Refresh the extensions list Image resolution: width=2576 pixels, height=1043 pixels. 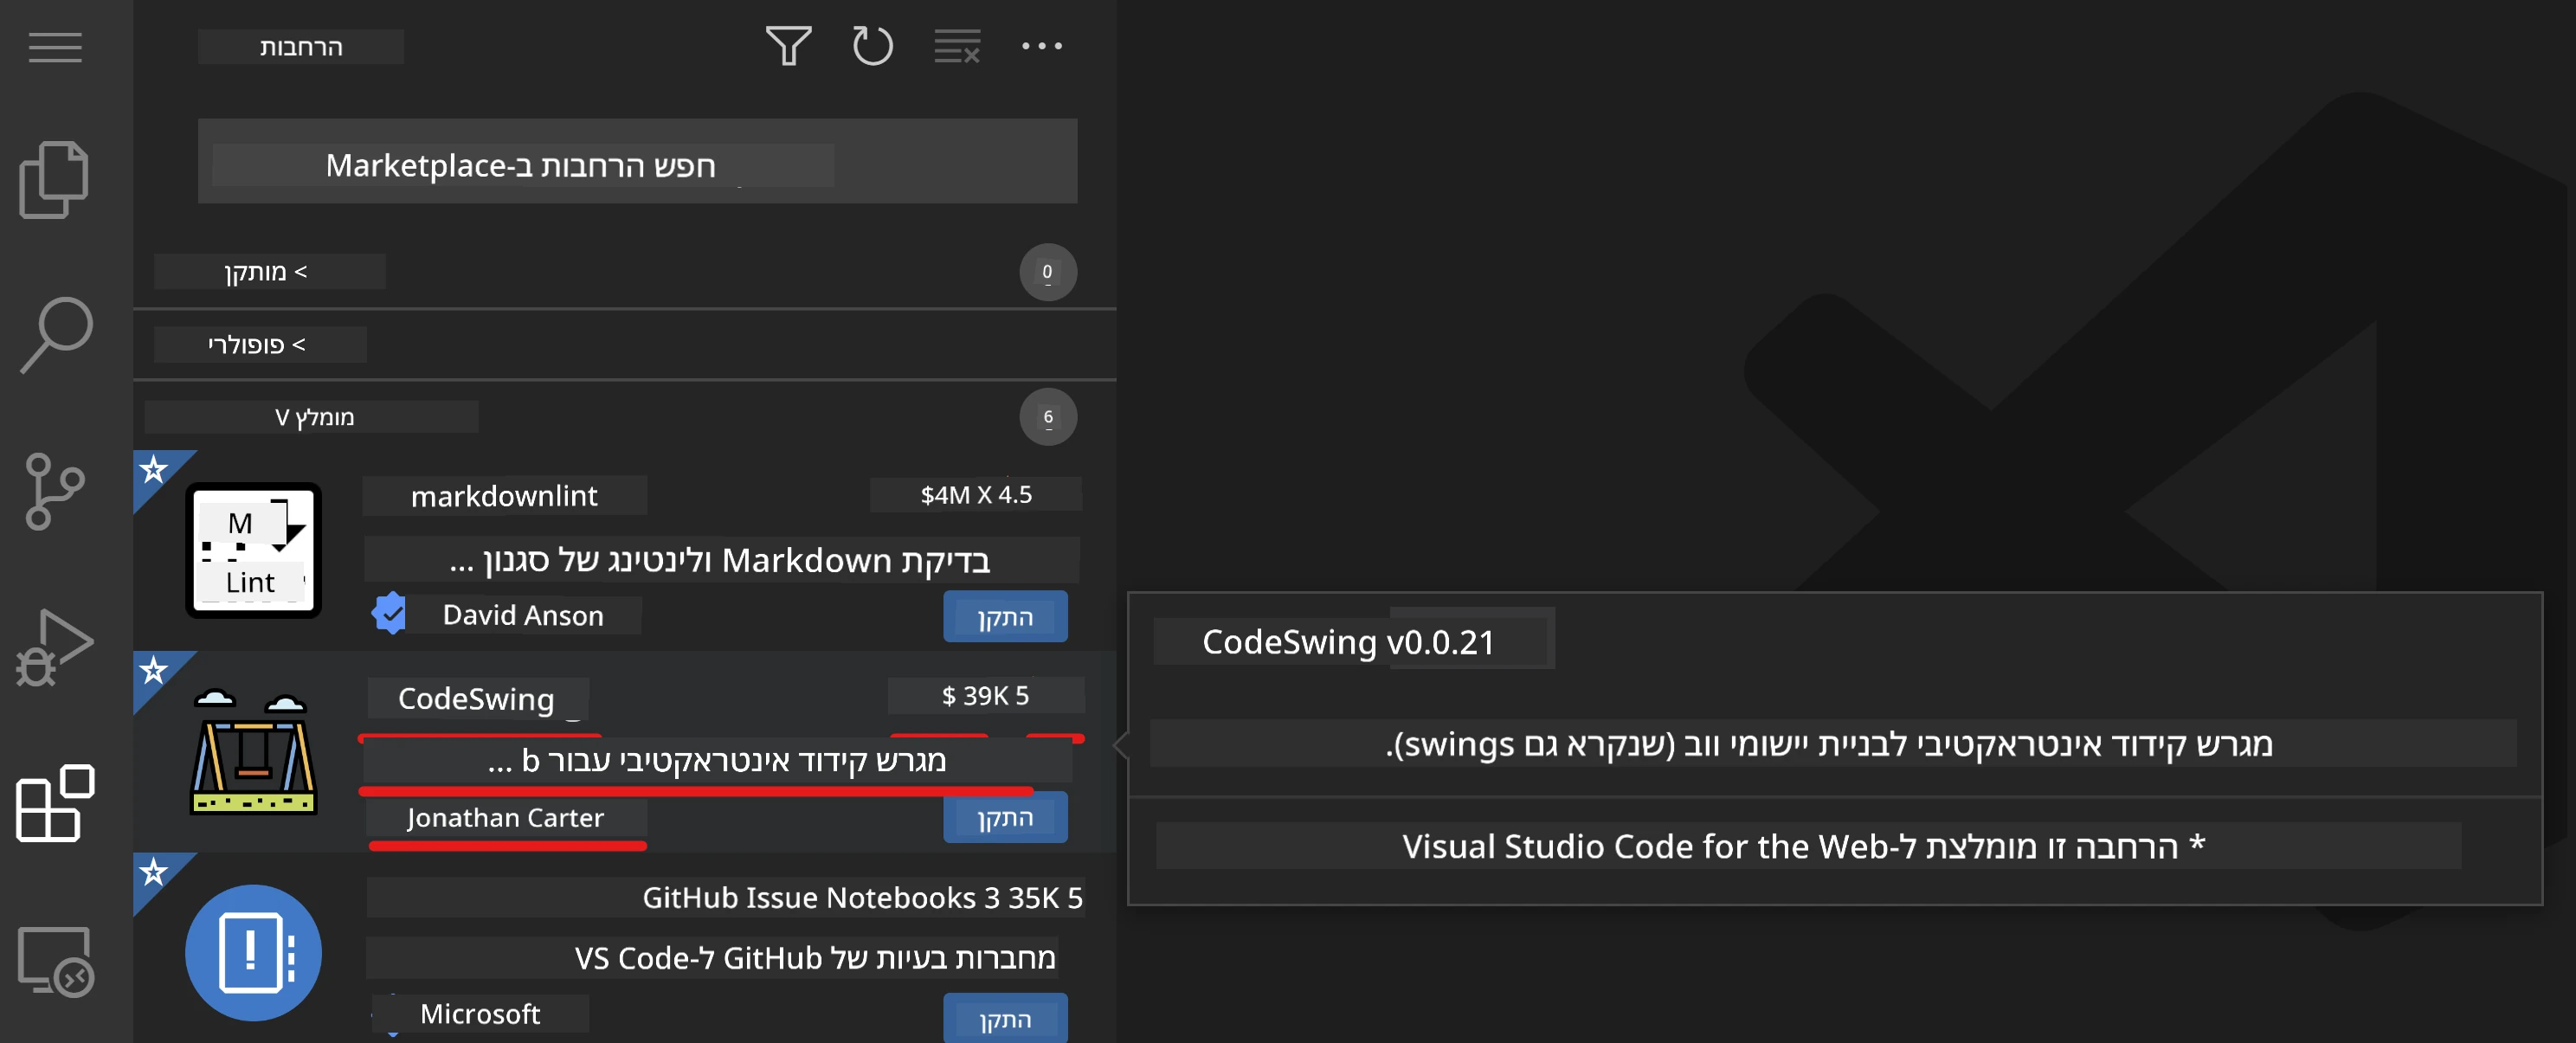click(x=872, y=46)
